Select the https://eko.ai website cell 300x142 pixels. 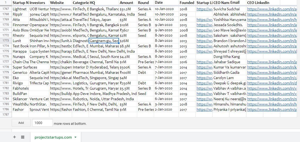pos(61,78)
